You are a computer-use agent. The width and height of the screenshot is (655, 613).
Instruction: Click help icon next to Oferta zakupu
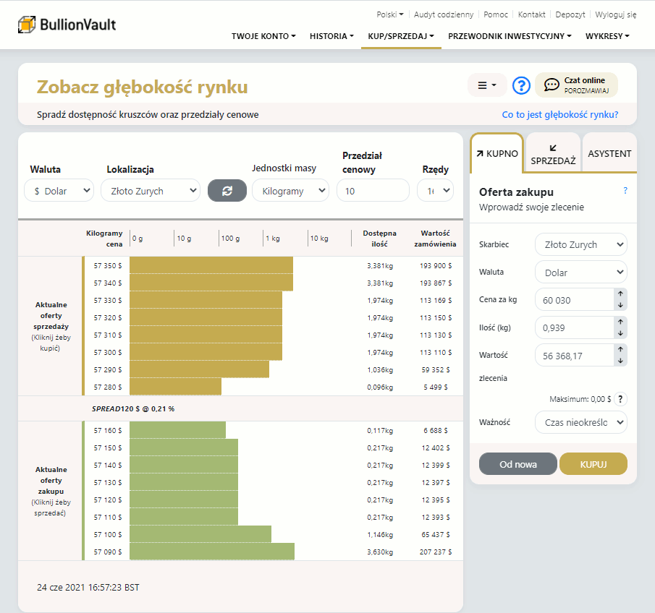tap(625, 192)
